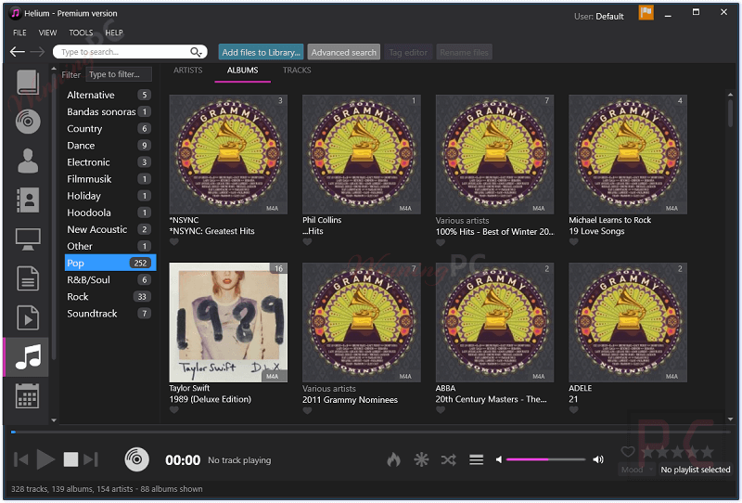Open the play queue list icon

click(x=476, y=459)
